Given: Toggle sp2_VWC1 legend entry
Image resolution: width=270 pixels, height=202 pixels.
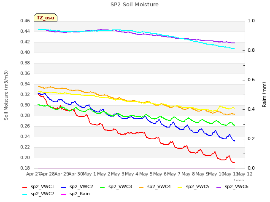Looking at the screenshot, I should point(38,187).
